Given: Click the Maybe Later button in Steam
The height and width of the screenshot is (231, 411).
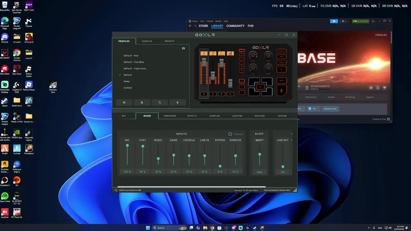Looking at the screenshot, I should [330, 109].
